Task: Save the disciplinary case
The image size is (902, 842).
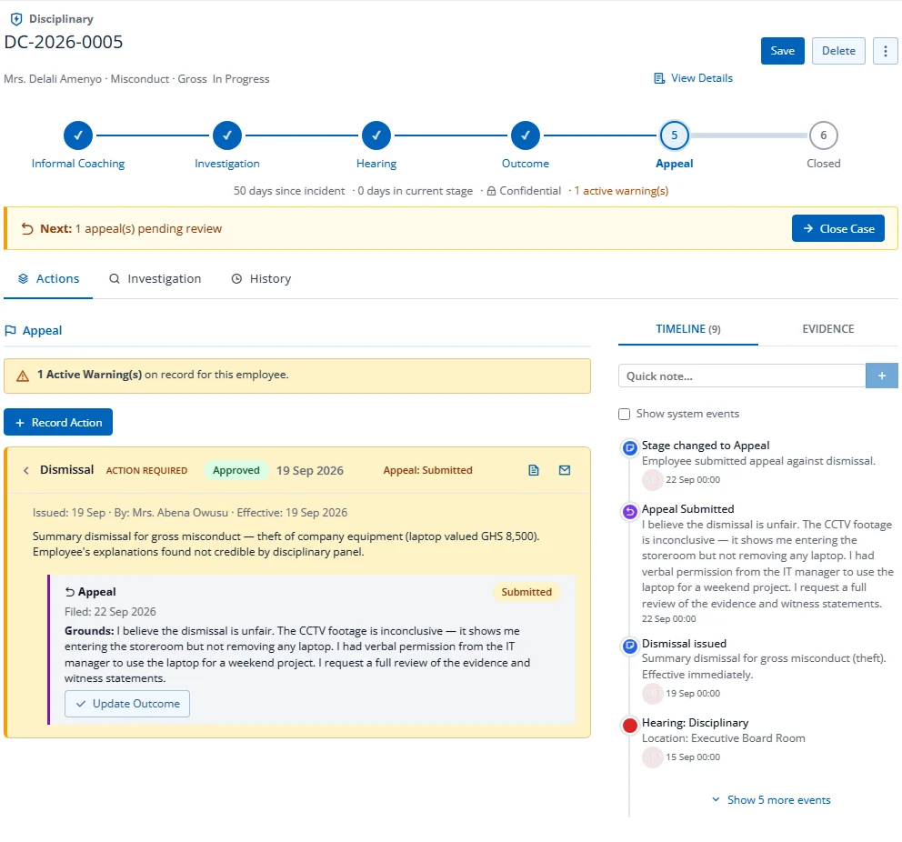Action: tap(782, 51)
